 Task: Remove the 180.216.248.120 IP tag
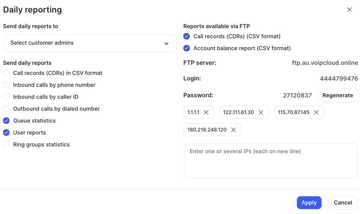[233, 130]
